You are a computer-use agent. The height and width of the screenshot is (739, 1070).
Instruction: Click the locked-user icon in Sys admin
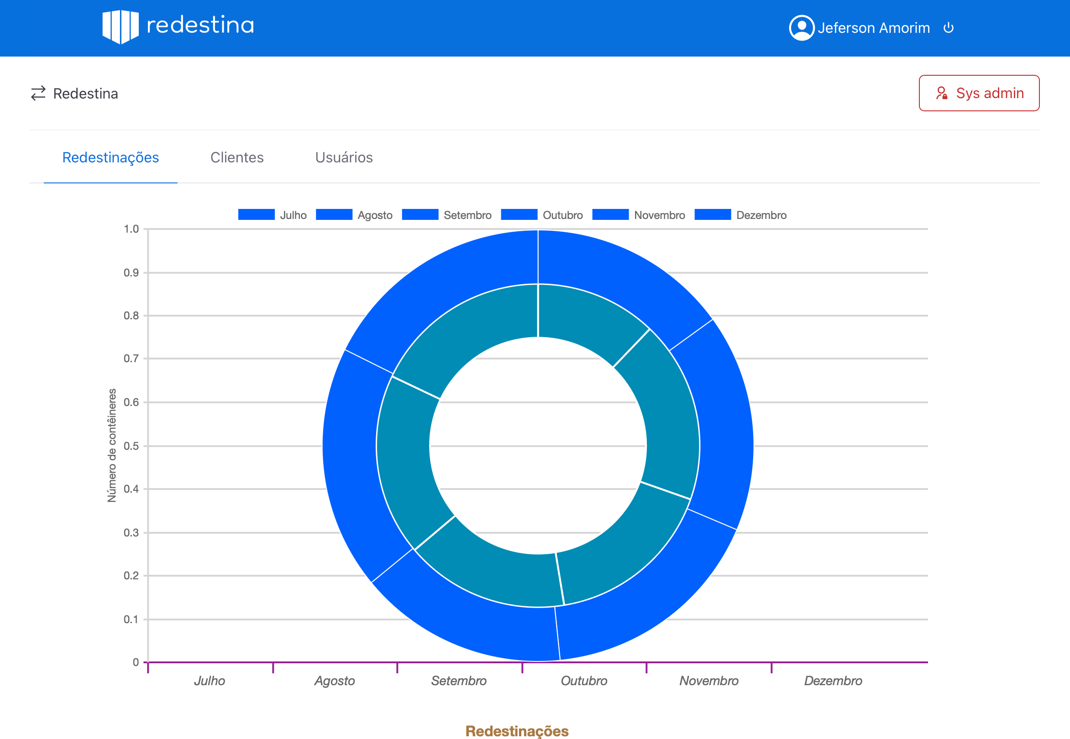941,94
